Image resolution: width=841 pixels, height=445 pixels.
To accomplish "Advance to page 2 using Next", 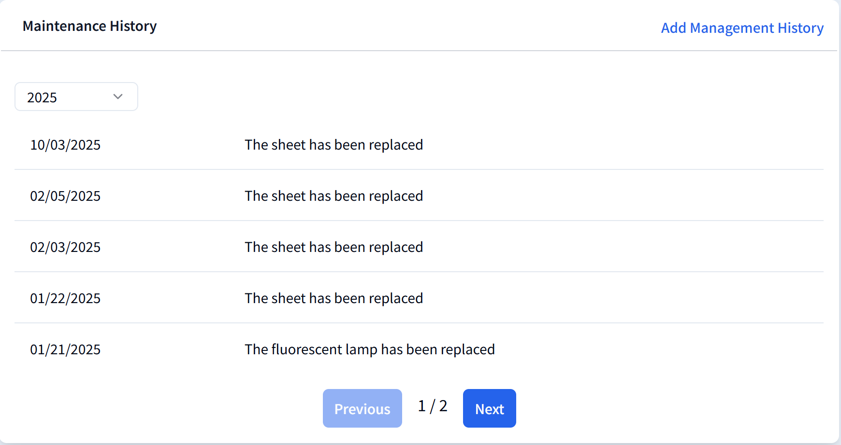I will [x=489, y=408].
